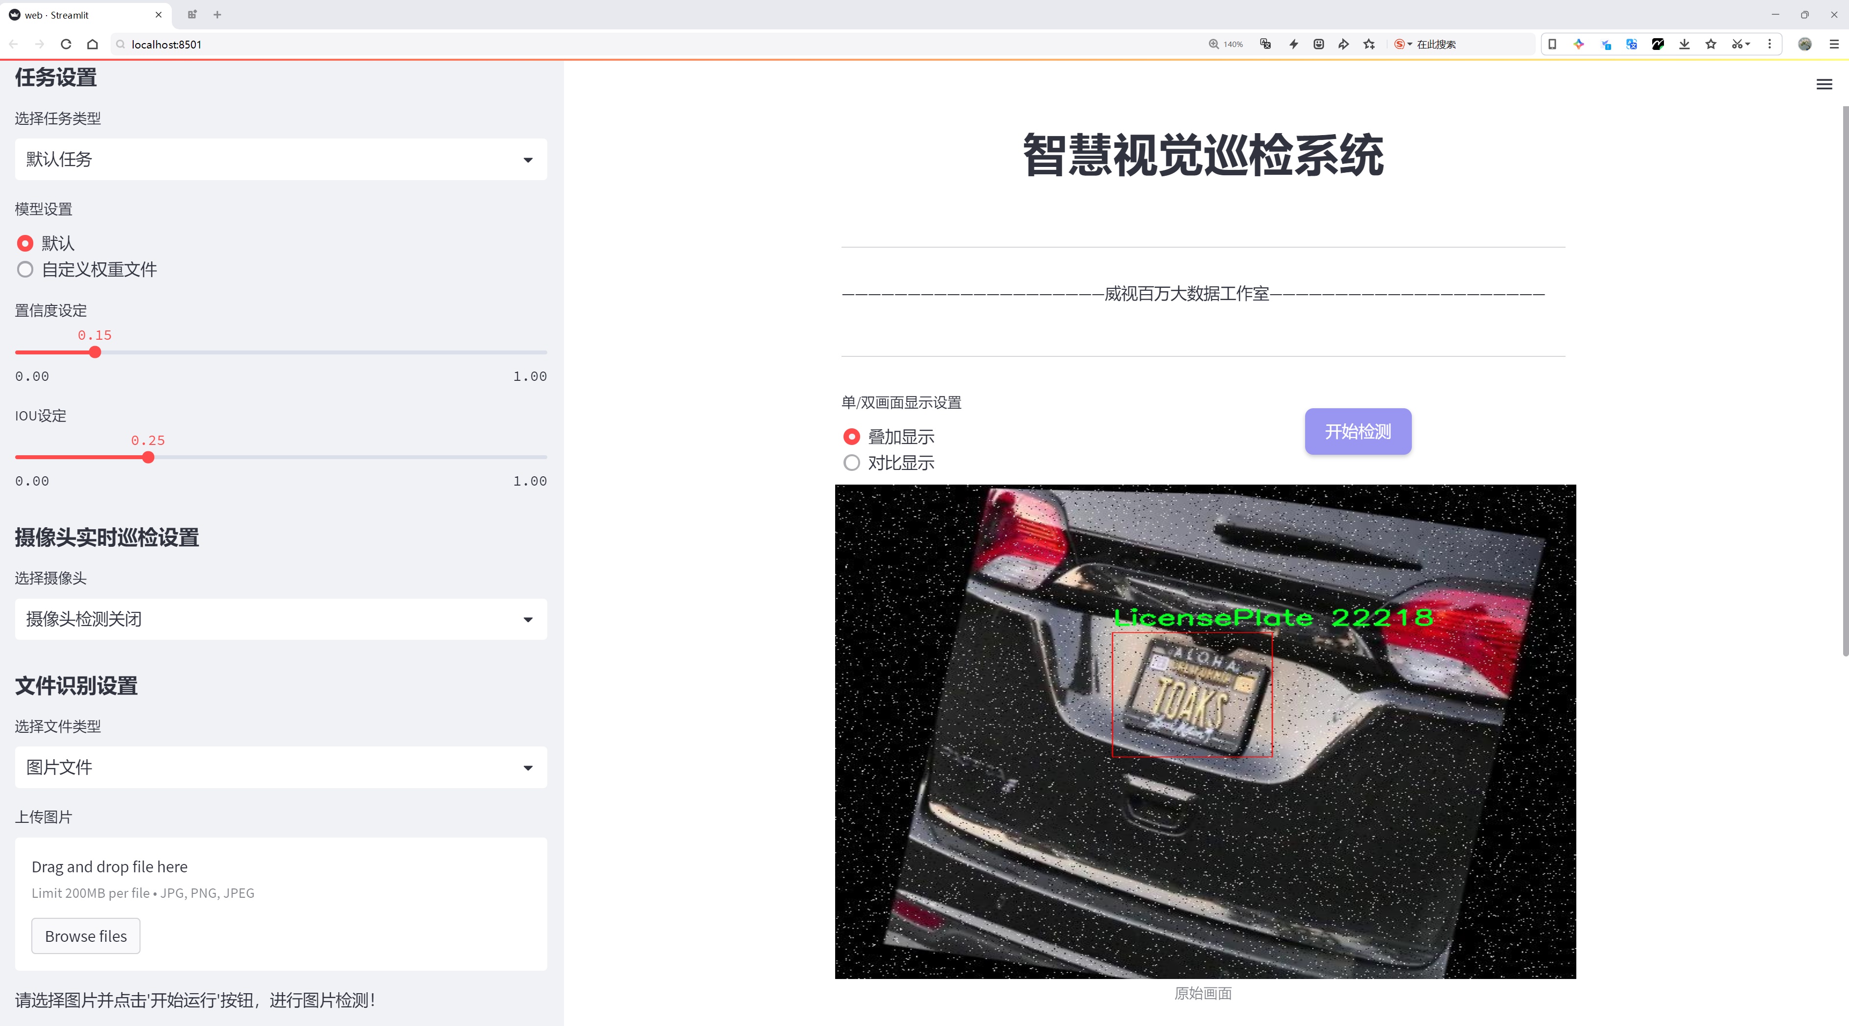The width and height of the screenshot is (1849, 1026).
Task: Click the 文件识别设置 heading
Action: [x=76, y=686]
